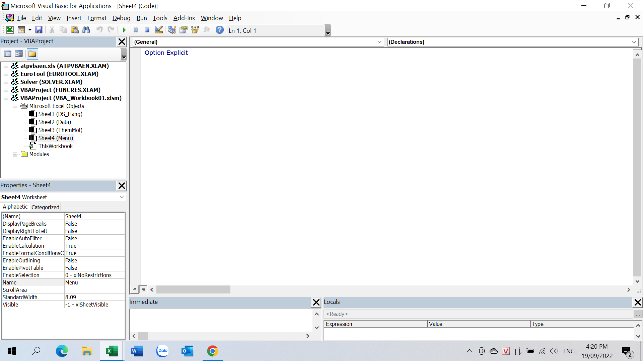Open Google Chrome from the taskbar
This screenshot has height=361, width=643.
[212, 351]
